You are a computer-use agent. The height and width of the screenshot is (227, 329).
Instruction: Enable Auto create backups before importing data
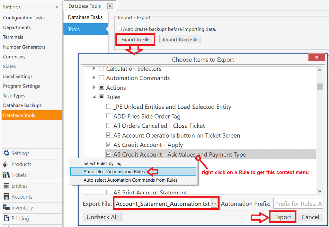(x=120, y=29)
